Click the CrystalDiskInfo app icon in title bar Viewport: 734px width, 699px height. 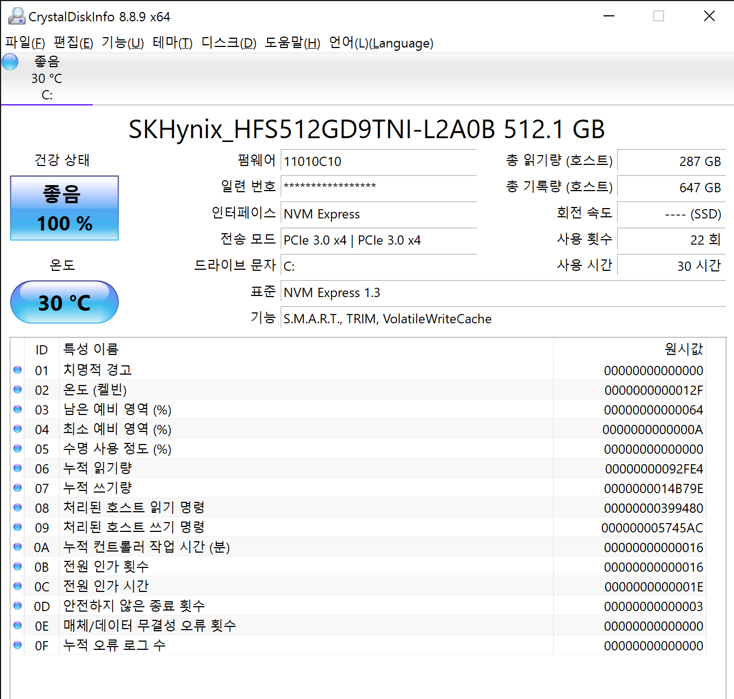(16, 16)
